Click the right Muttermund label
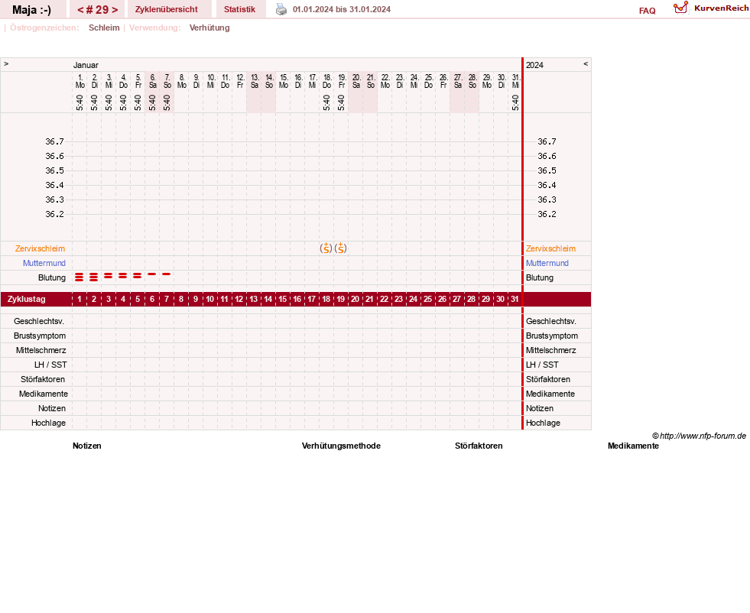This screenshot has width=750, height=613. [547, 263]
